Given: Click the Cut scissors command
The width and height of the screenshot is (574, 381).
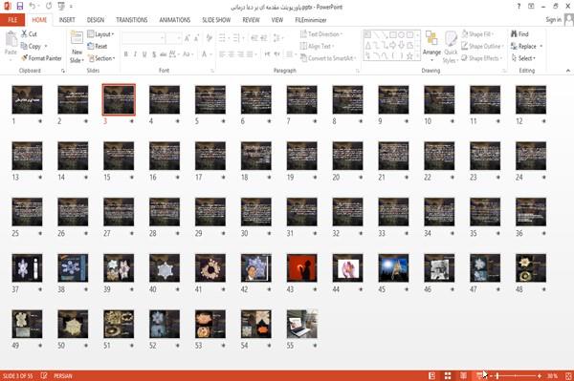Looking at the screenshot, I should [x=29, y=34].
